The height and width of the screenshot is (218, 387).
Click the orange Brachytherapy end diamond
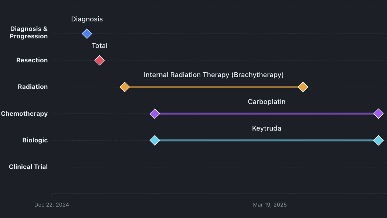tap(303, 87)
